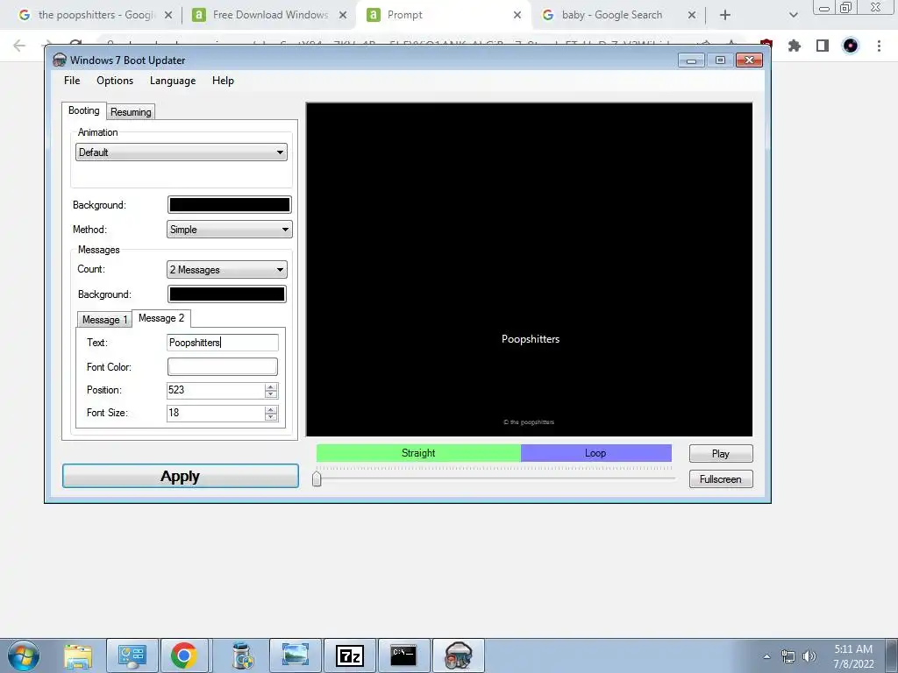Toggle the Chrome side panel icon
The width and height of the screenshot is (898, 673).
[823, 46]
